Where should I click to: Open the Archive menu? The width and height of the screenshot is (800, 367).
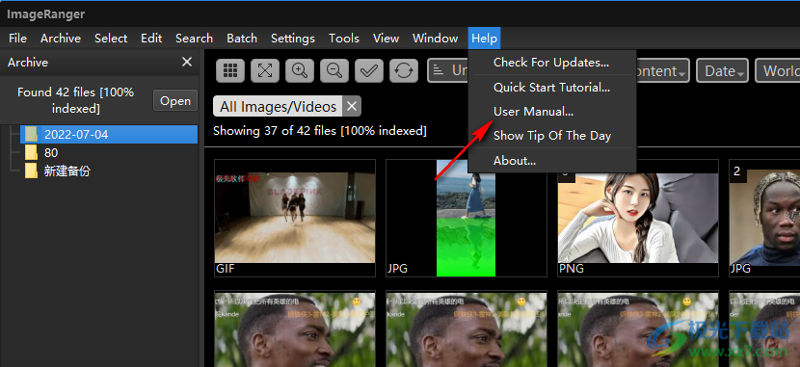point(61,39)
